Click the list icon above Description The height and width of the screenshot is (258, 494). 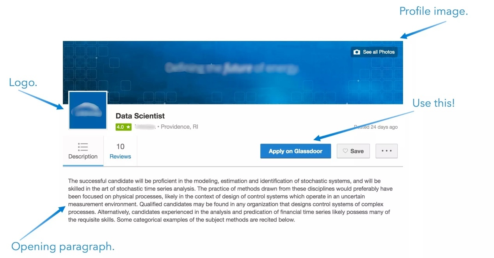pyautogui.click(x=83, y=147)
